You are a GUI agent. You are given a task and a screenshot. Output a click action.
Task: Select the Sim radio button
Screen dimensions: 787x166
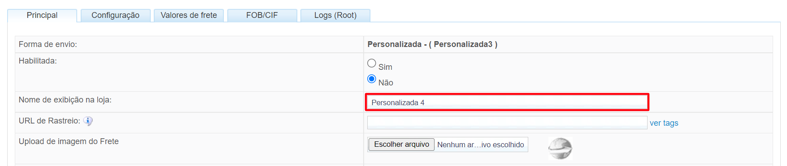point(371,63)
